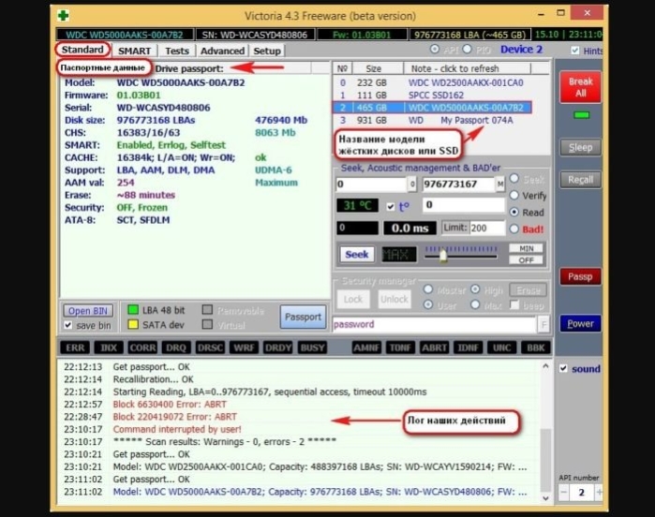Click the blue Power button
Image resolution: width=655 pixels, height=517 pixels.
(x=580, y=323)
